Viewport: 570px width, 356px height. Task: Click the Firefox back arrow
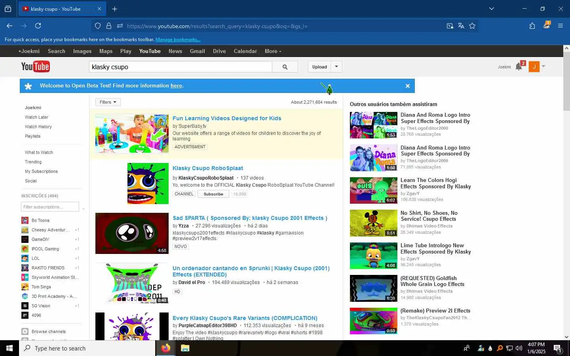point(9,26)
